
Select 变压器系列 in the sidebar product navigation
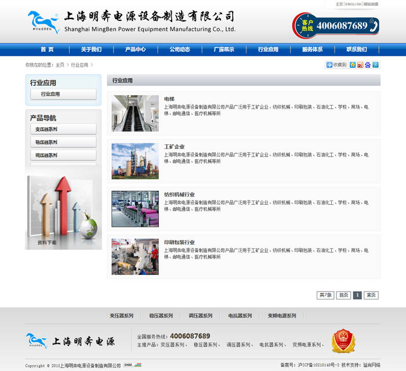[63, 129]
